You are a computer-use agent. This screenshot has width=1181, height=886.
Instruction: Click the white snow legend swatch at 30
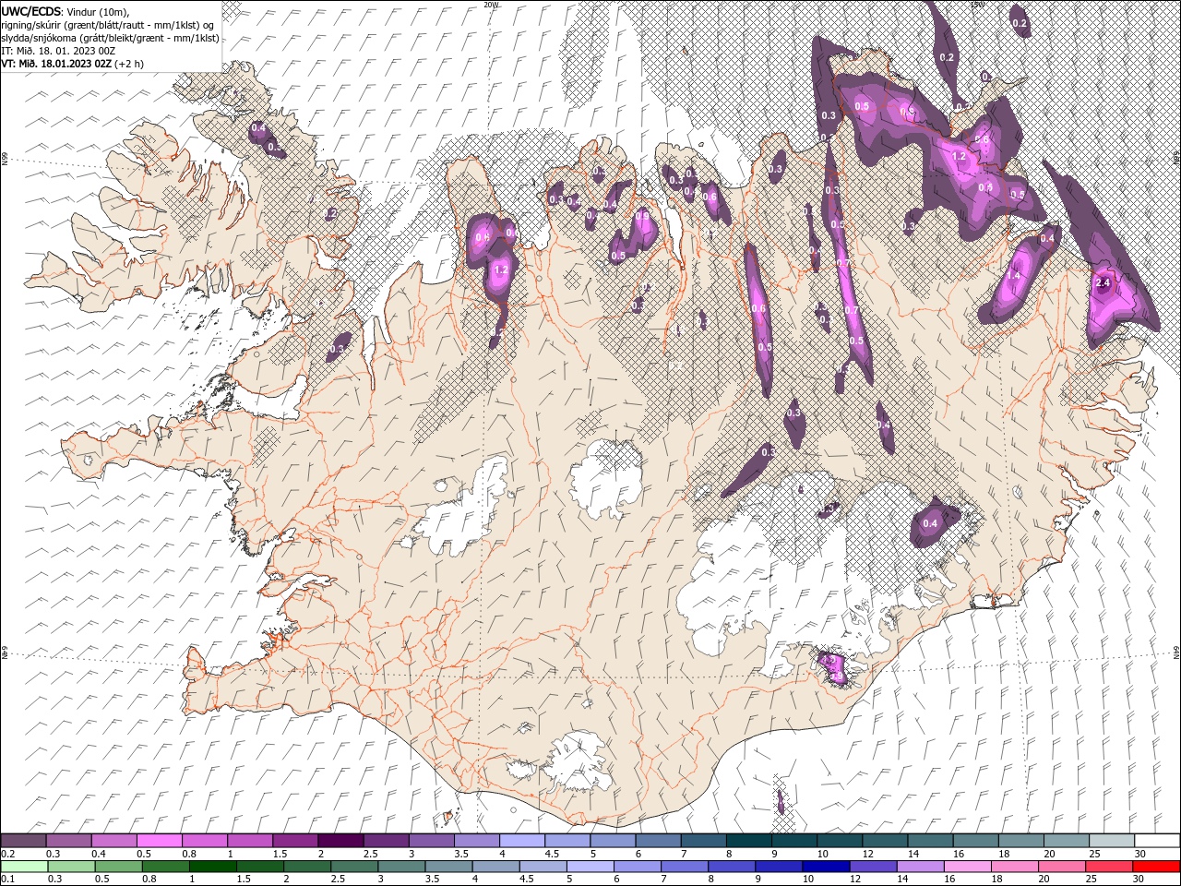pyautogui.click(x=1157, y=841)
